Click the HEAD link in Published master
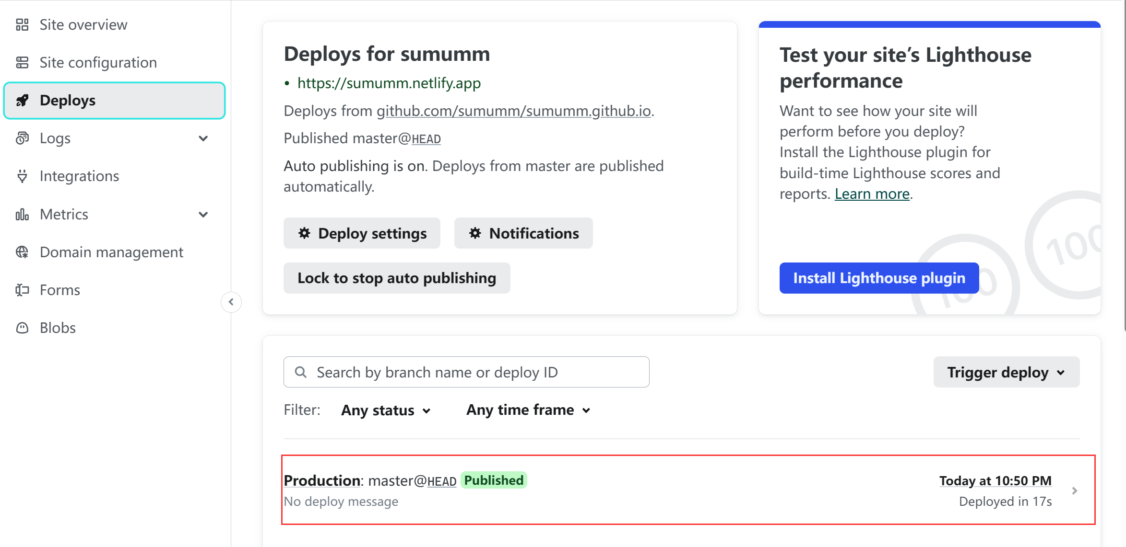This screenshot has height=547, width=1126. [x=426, y=139]
